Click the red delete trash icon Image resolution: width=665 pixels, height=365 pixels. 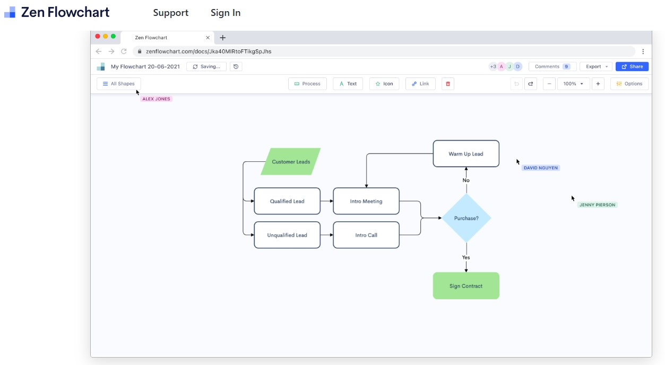click(x=447, y=83)
